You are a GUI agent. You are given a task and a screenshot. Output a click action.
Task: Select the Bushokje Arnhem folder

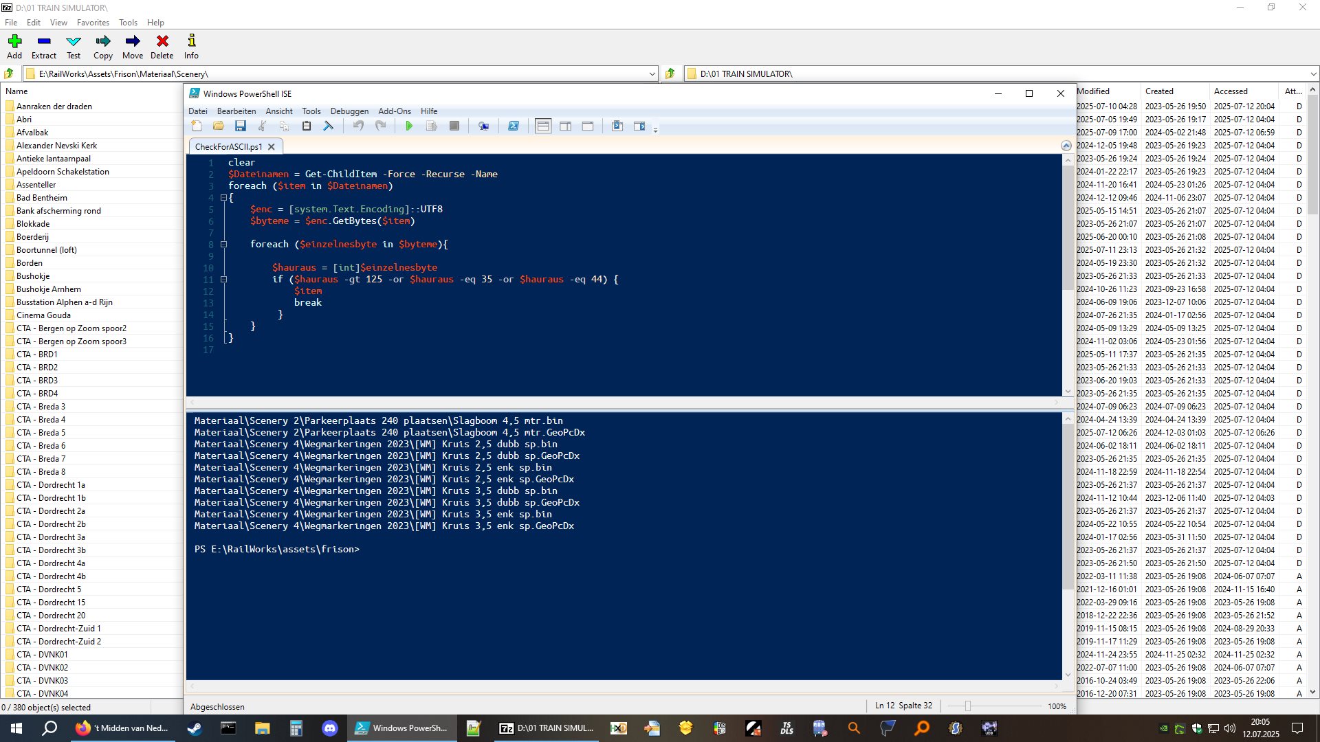tap(49, 289)
